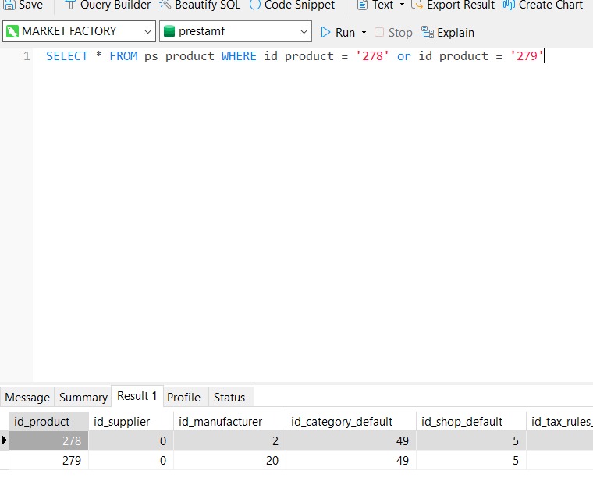Insert a Code Snippet
Viewport: 593px width, 485px height.
[x=255, y=5]
